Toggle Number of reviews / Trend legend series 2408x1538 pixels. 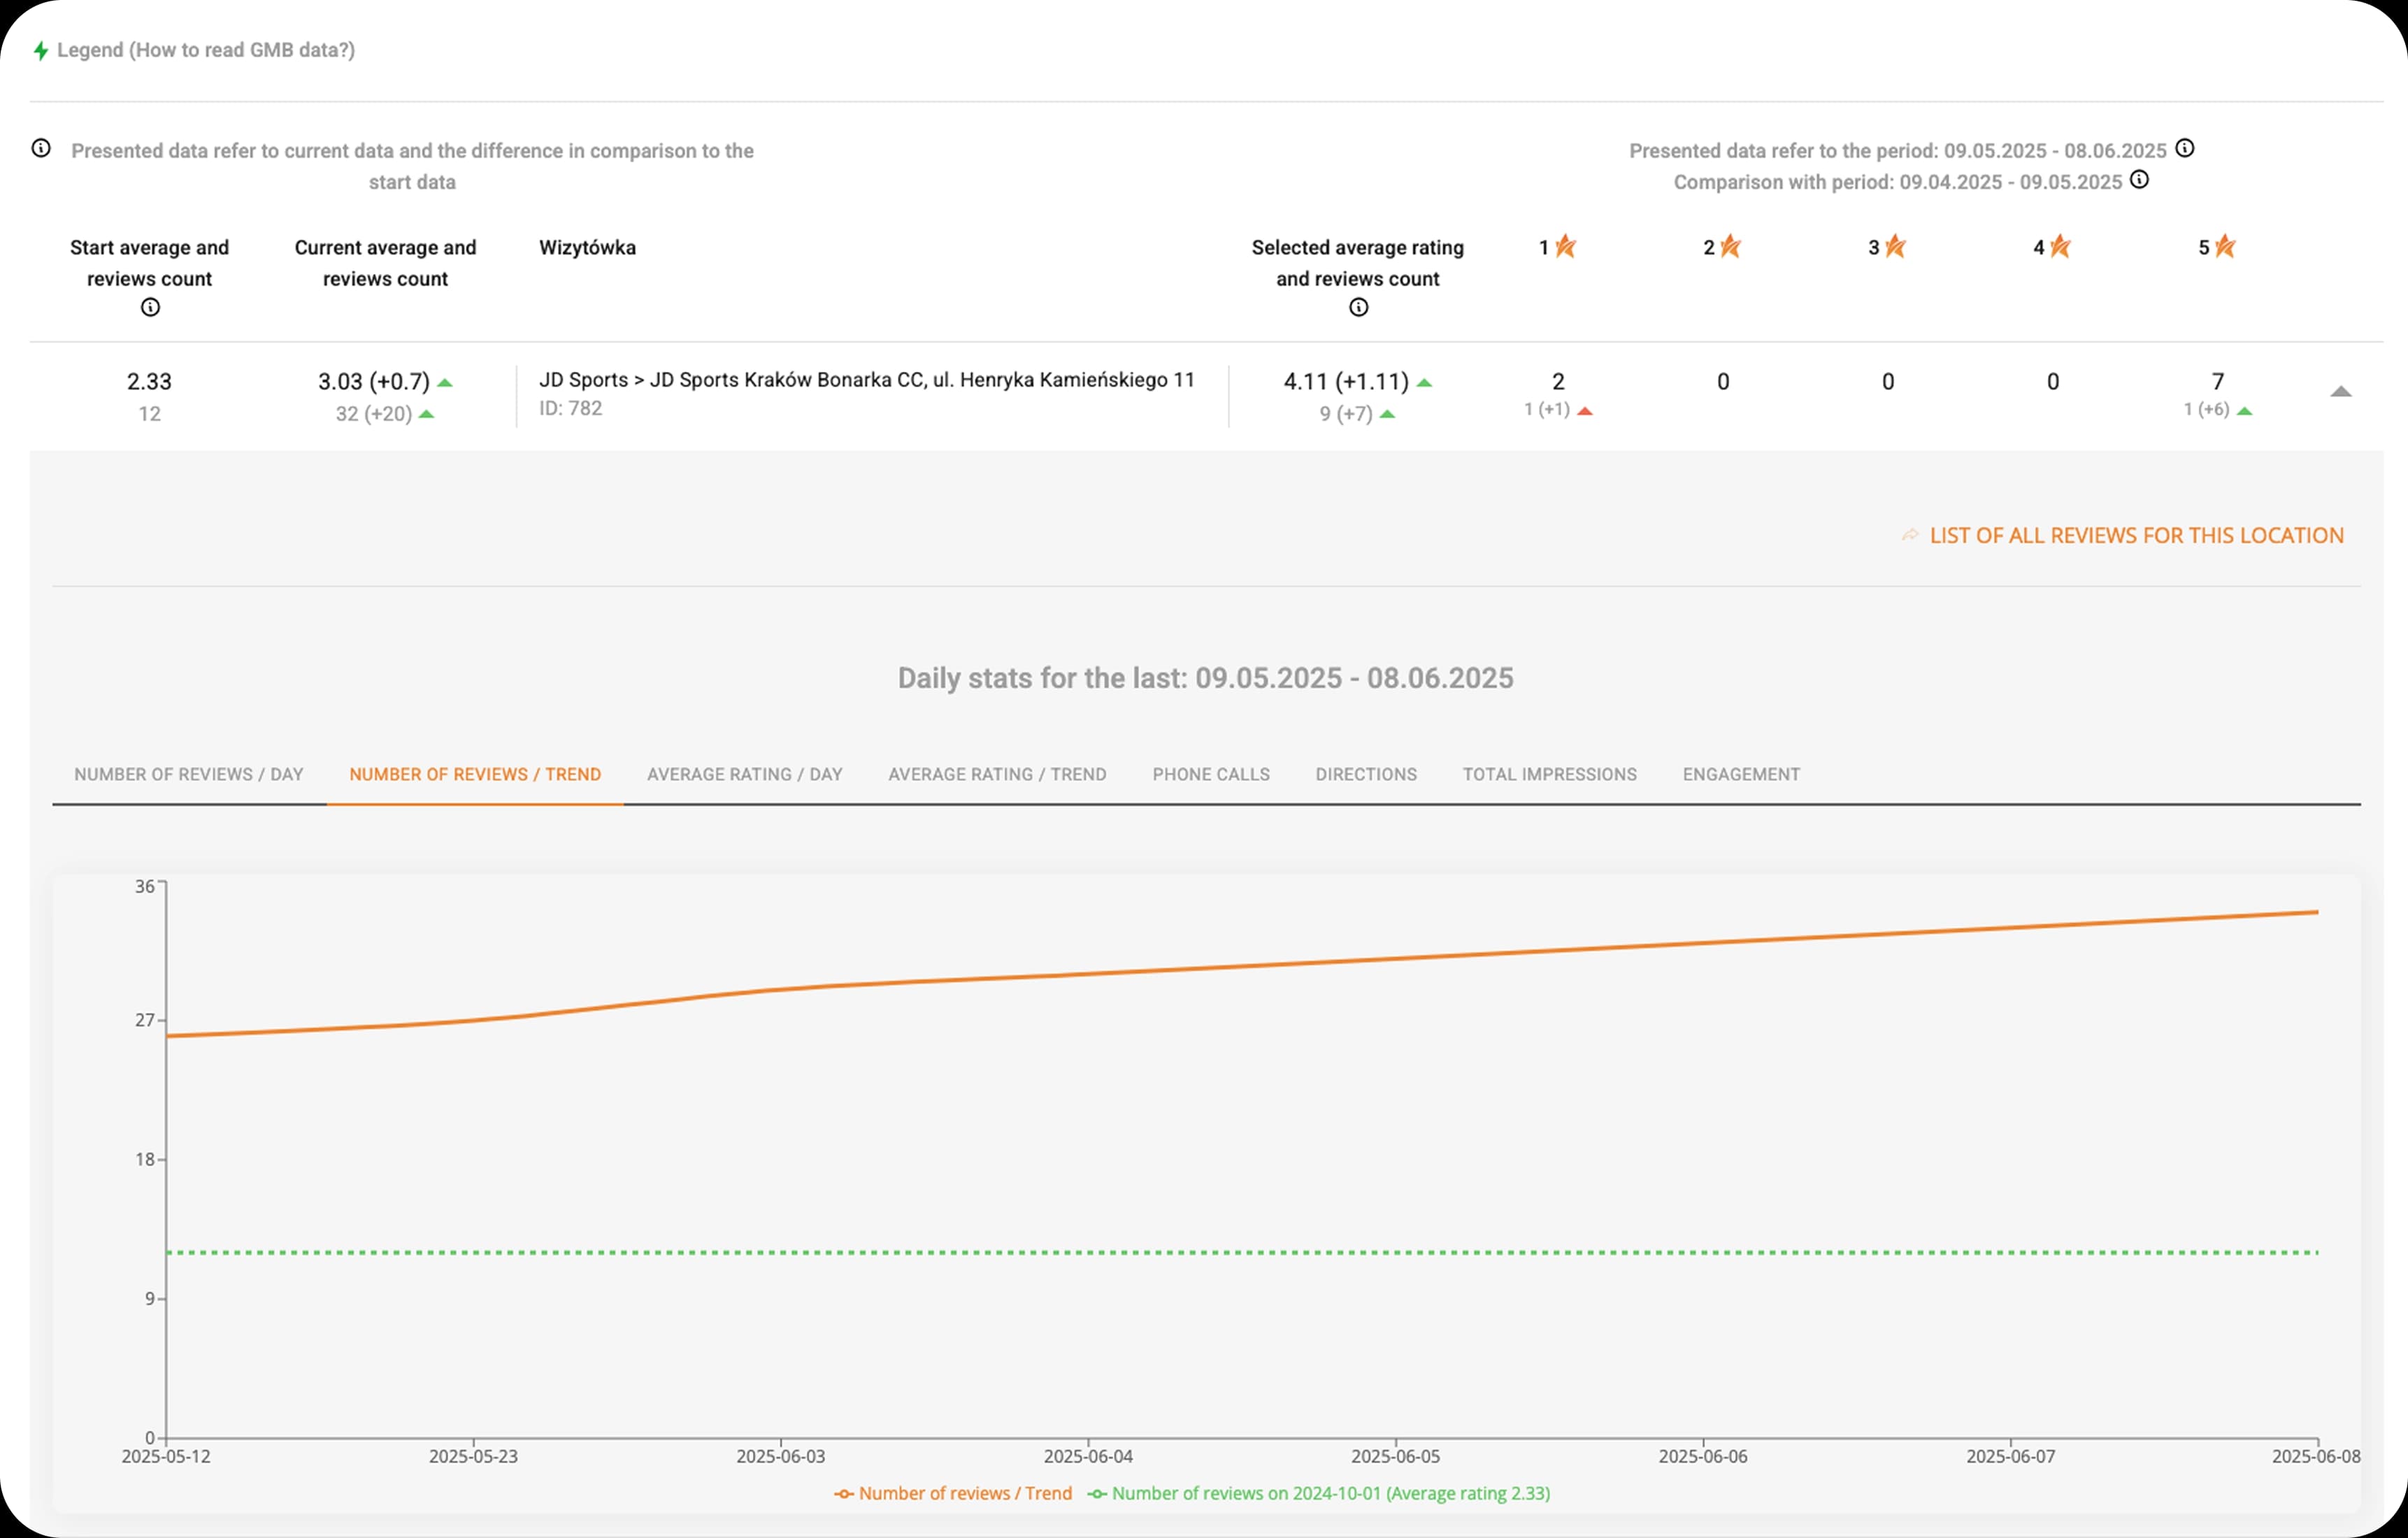coord(953,1493)
